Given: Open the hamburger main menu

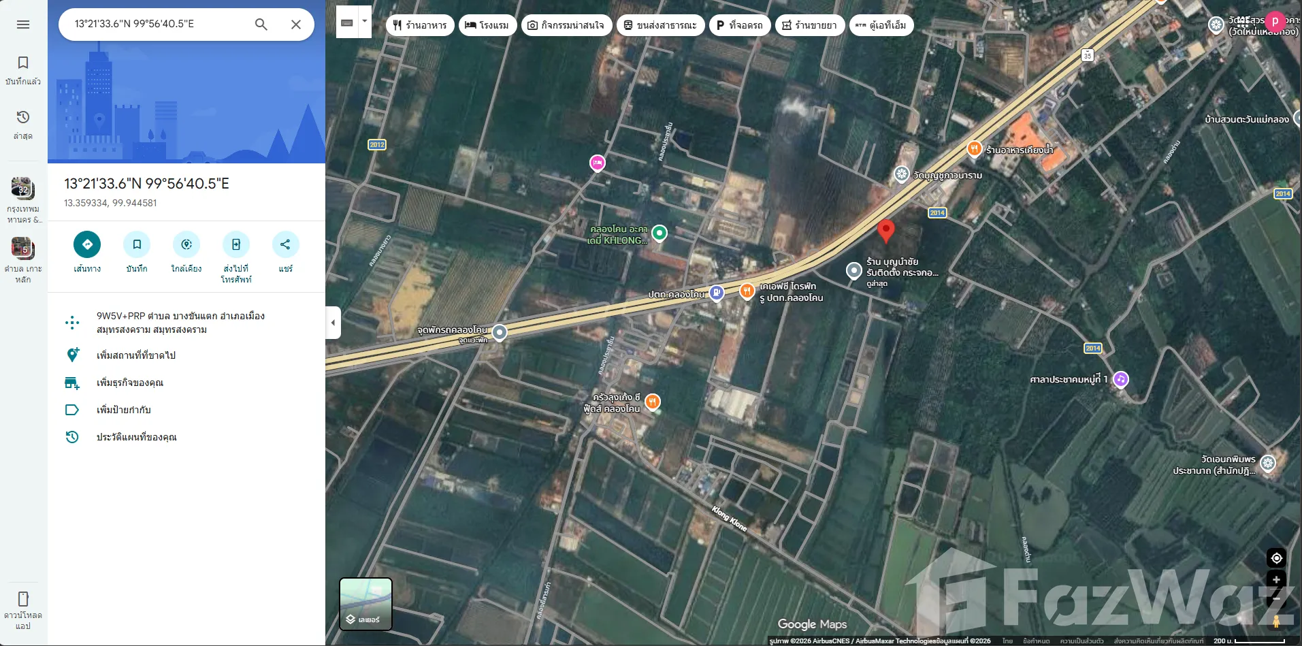Looking at the screenshot, I should [23, 25].
